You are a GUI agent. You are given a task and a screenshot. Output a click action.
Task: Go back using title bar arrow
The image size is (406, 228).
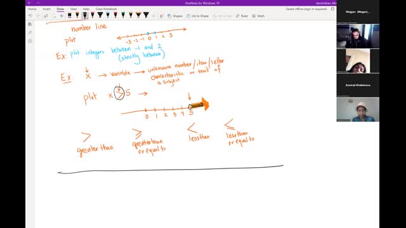(x=29, y=3)
